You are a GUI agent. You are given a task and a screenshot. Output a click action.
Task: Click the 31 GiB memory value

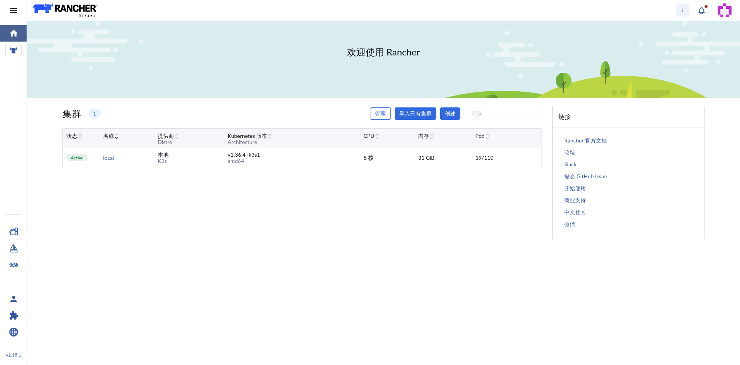tap(426, 158)
